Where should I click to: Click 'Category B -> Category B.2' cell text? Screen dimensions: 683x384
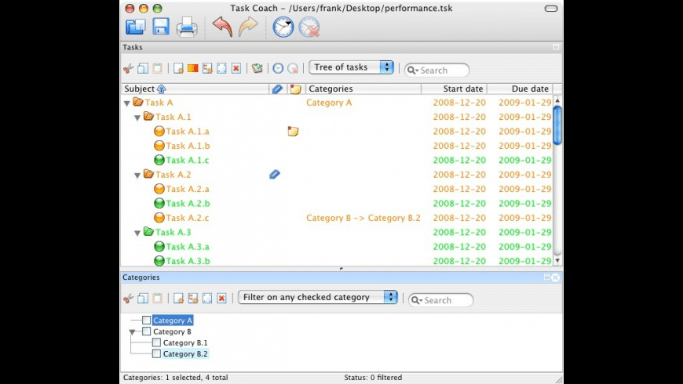[x=363, y=218]
